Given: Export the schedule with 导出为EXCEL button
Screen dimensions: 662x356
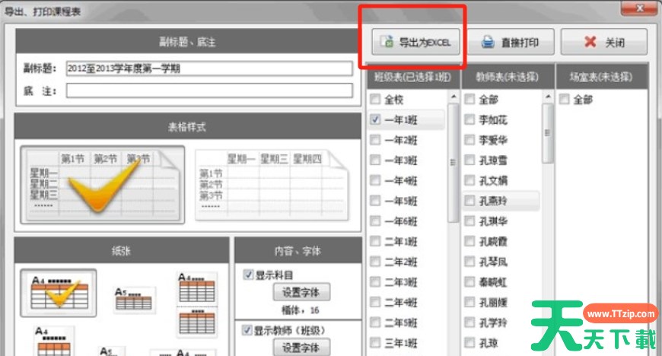Looking at the screenshot, I should pyautogui.click(x=415, y=42).
